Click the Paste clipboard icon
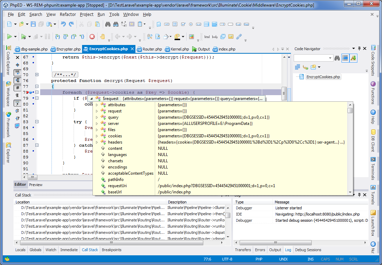 pos(97,24)
